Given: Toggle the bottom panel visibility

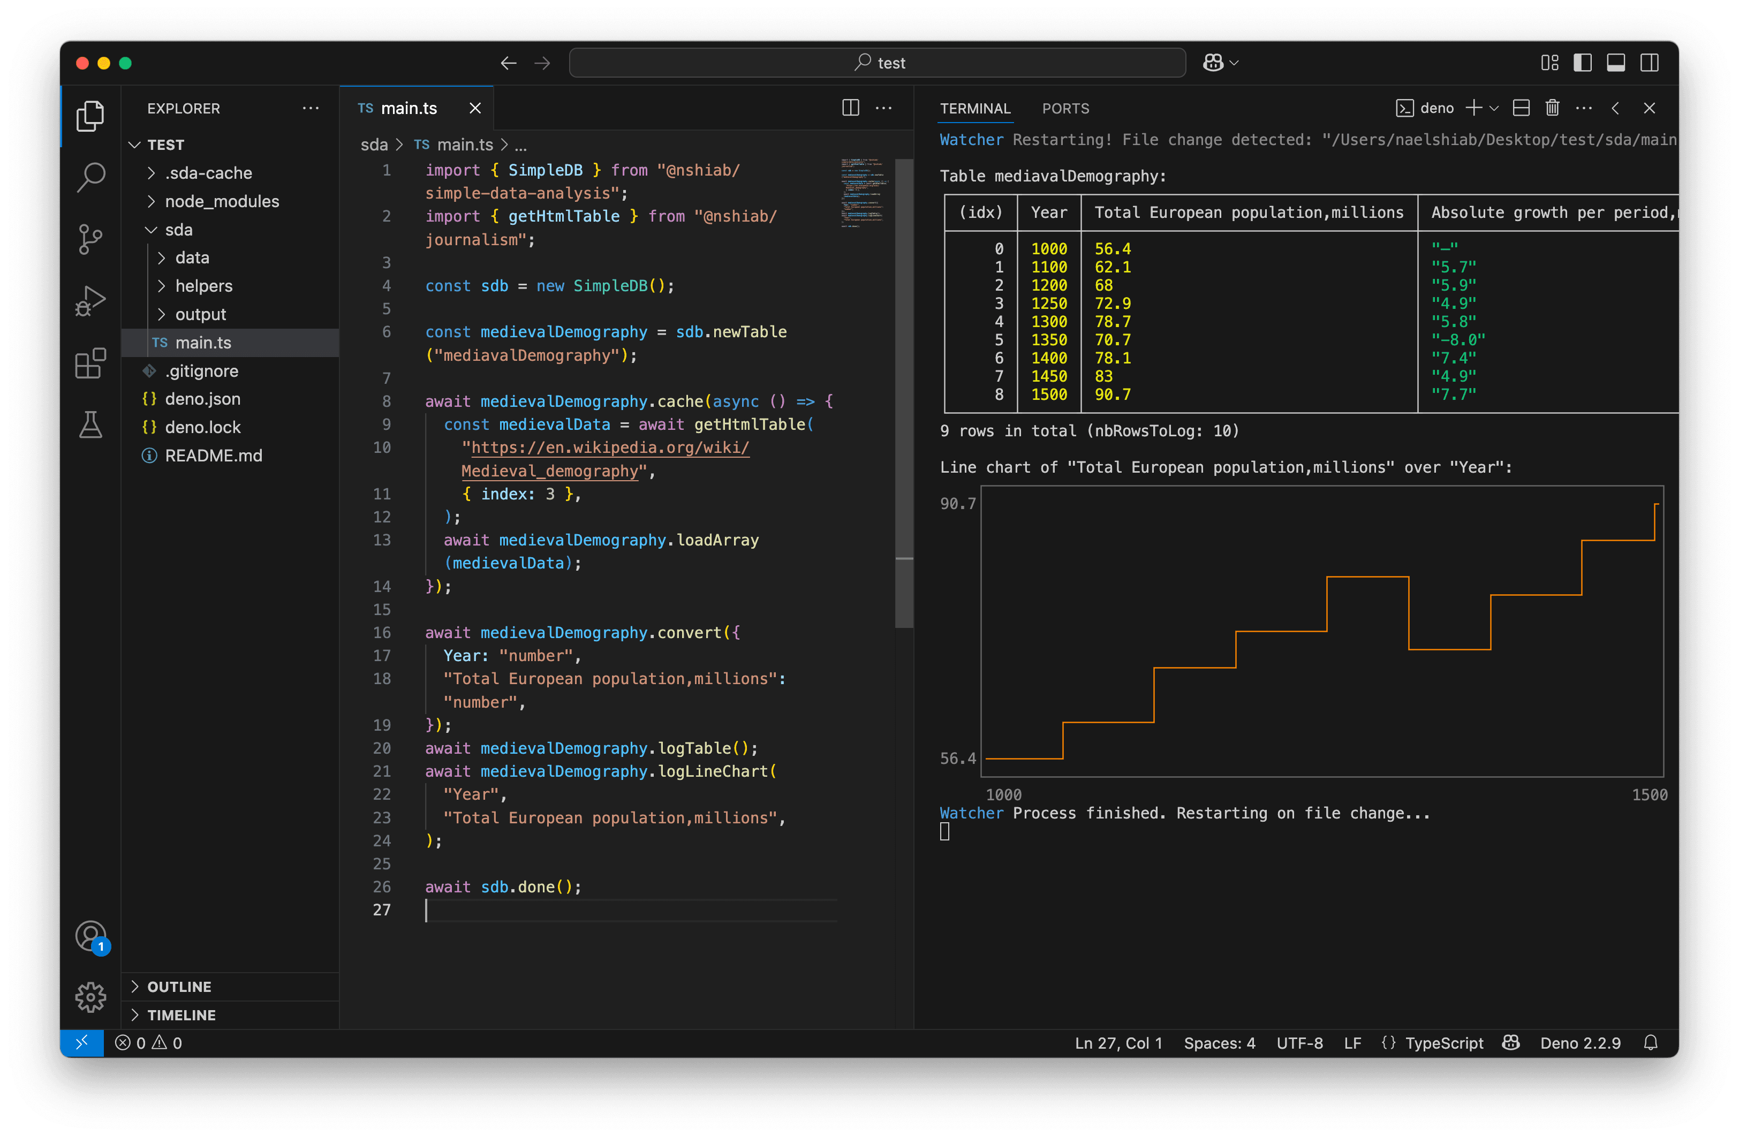Looking at the screenshot, I should tap(1616, 63).
